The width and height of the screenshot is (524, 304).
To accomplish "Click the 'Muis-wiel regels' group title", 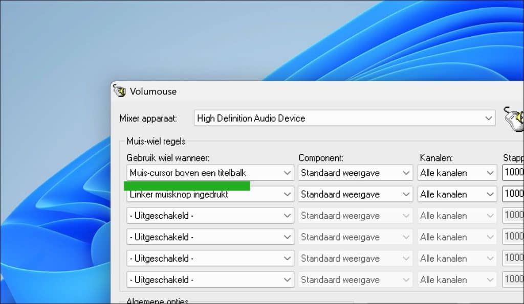I will [156, 142].
